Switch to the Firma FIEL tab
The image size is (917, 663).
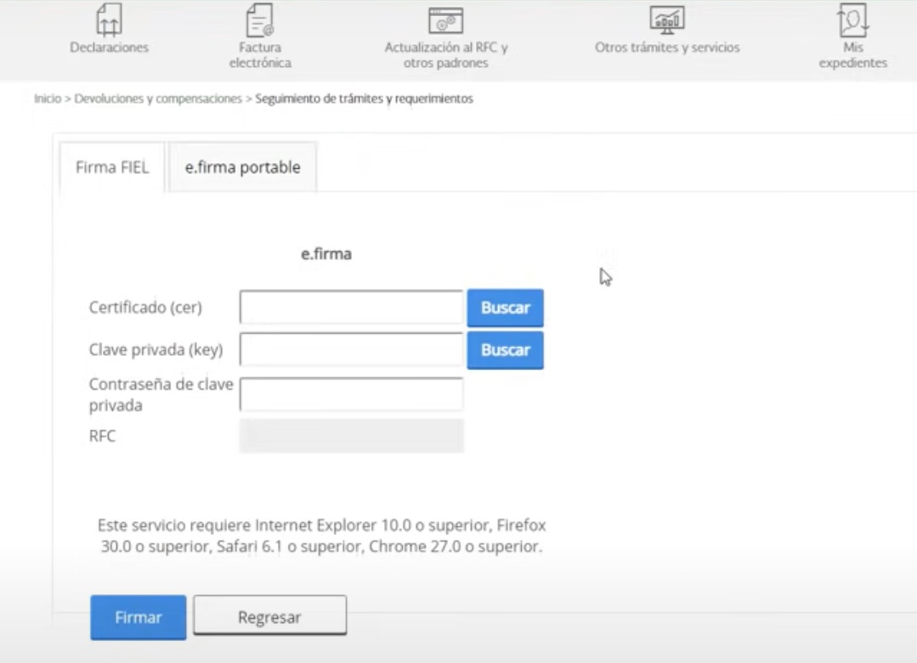(112, 167)
